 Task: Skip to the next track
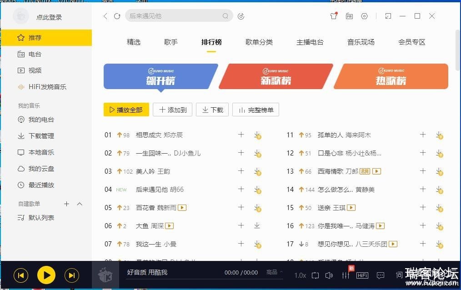[72, 275]
